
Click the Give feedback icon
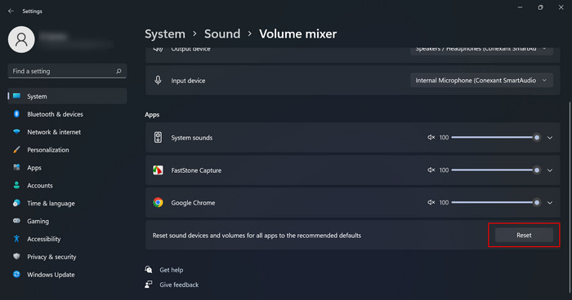click(149, 285)
